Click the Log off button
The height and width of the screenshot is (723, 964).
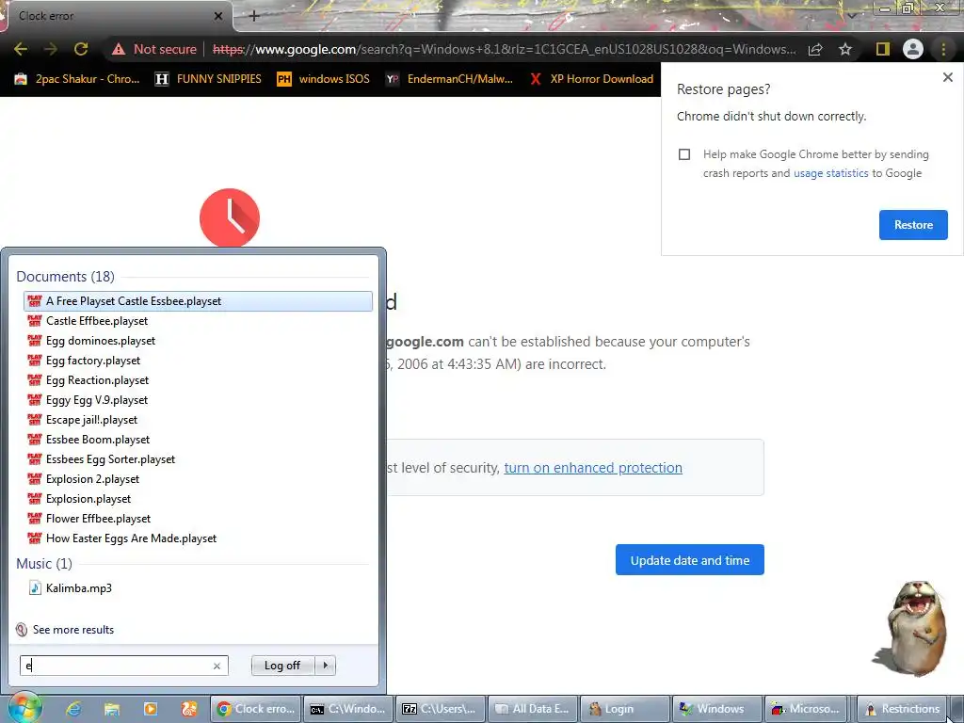click(282, 666)
